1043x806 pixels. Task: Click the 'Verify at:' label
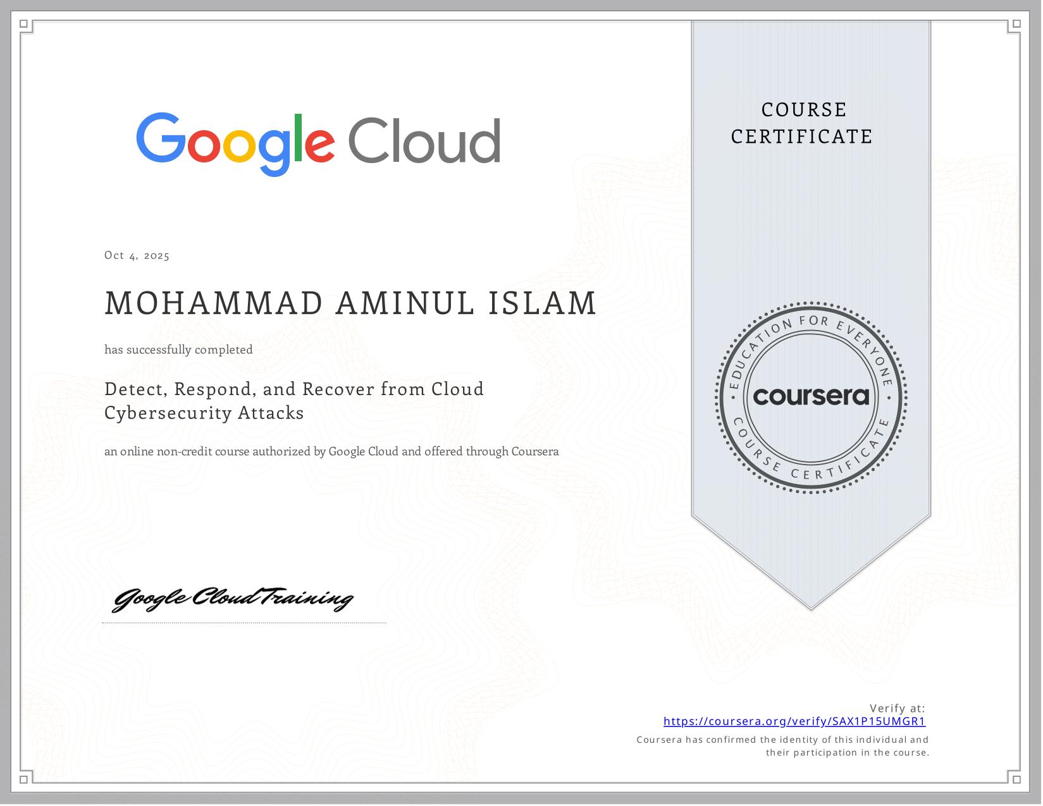click(x=898, y=708)
